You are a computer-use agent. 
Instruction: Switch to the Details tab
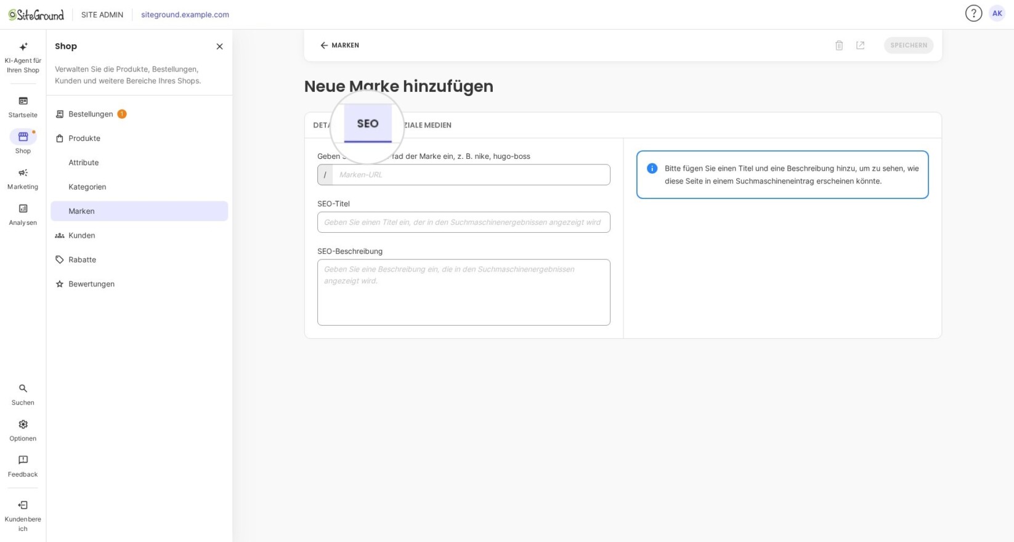click(x=322, y=125)
